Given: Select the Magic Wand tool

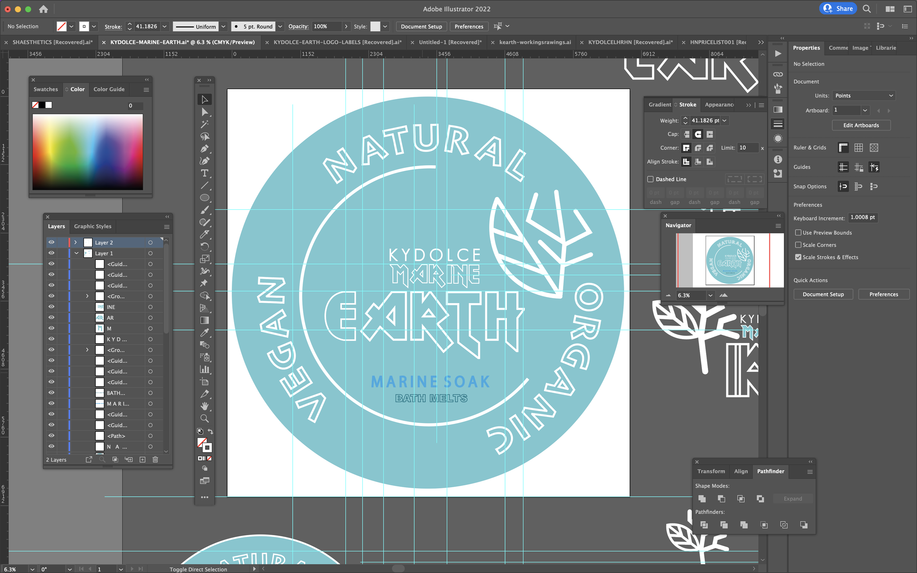Looking at the screenshot, I should pyautogui.click(x=204, y=124).
